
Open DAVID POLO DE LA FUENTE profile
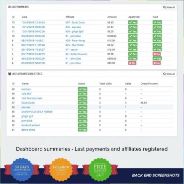pos(37,112)
